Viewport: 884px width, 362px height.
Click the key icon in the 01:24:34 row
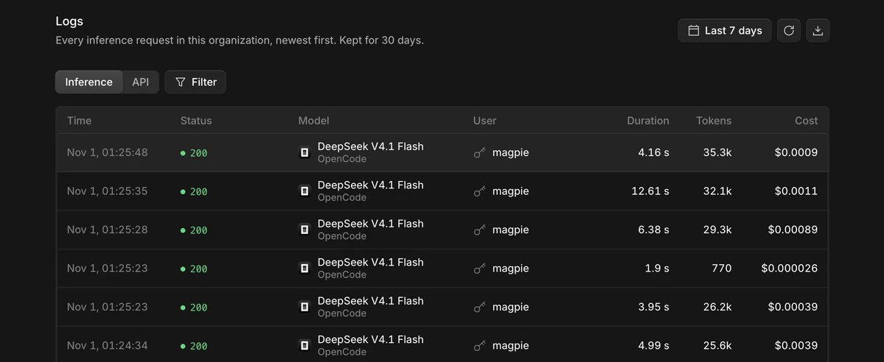[x=480, y=346]
